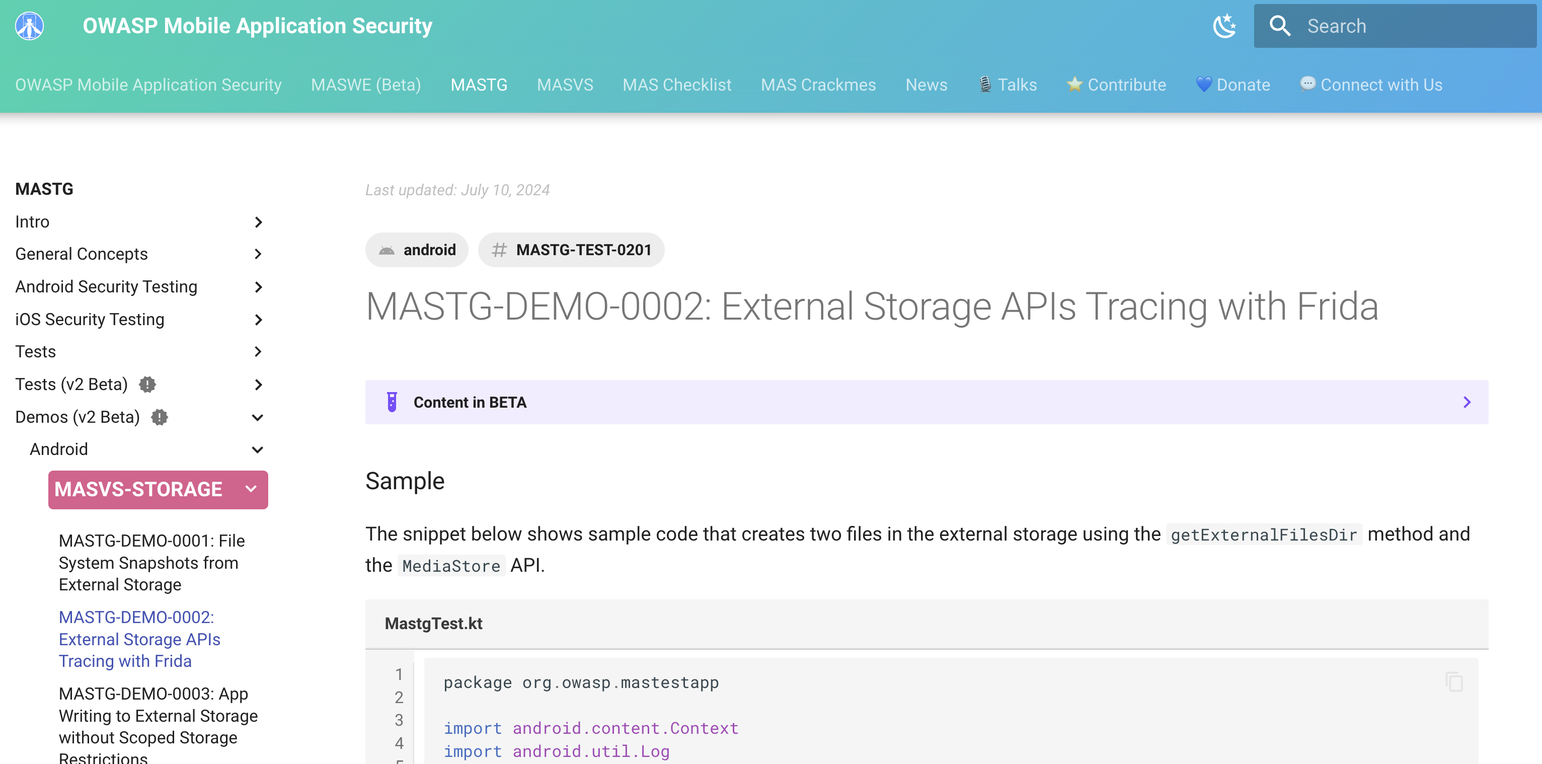Viewport: 1542px width, 764px height.
Task: Open the MASVS tab
Action: click(565, 85)
